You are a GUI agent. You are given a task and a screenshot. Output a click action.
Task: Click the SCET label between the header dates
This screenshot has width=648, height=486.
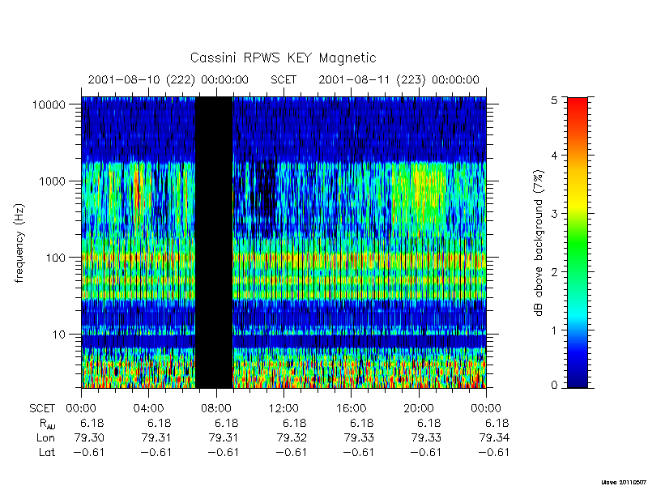pos(283,79)
